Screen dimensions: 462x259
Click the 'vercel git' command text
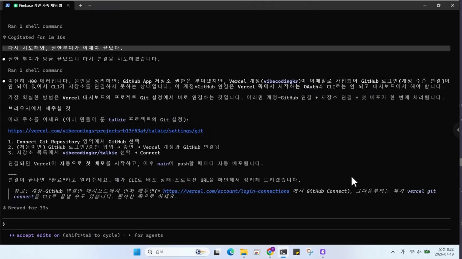(421, 191)
